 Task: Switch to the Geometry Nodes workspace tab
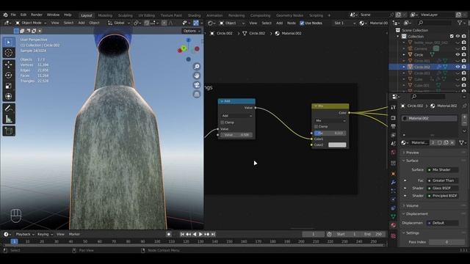click(289, 15)
